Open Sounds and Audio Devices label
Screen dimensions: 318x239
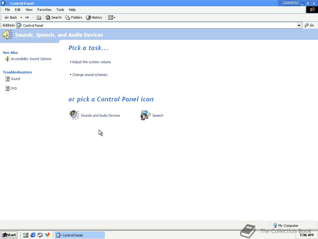(100, 115)
